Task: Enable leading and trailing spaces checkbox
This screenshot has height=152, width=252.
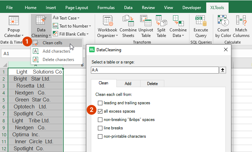Action: coord(100,103)
